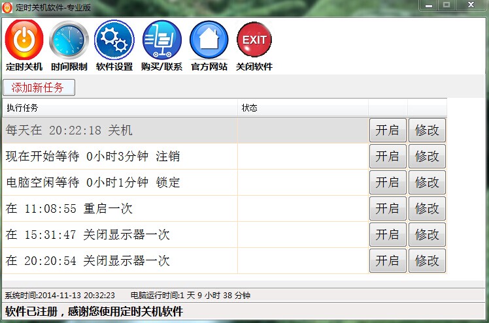Viewport: 489px width, 323px height.
Task: Open the 时间限制 clock icon
Action: coord(69,40)
